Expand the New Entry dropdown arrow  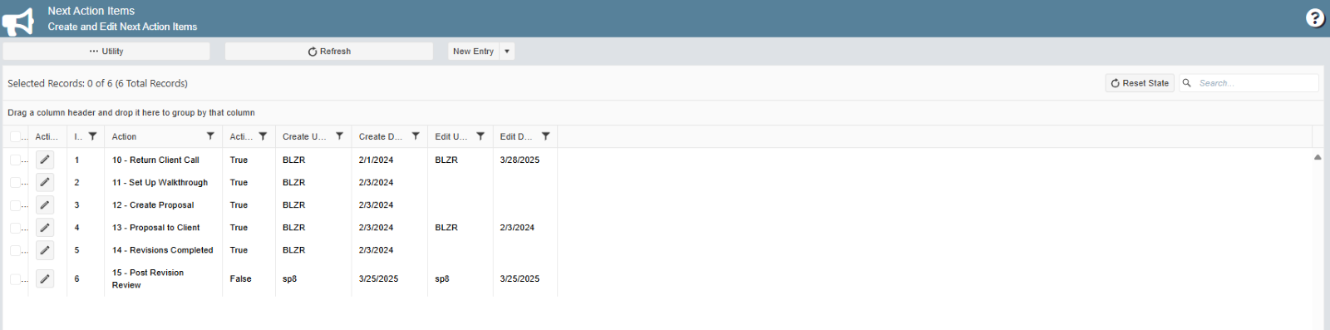pyautogui.click(x=507, y=52)
